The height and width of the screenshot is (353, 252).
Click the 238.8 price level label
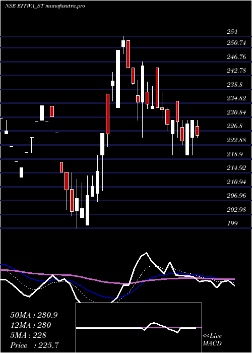[x=234, y=85]
